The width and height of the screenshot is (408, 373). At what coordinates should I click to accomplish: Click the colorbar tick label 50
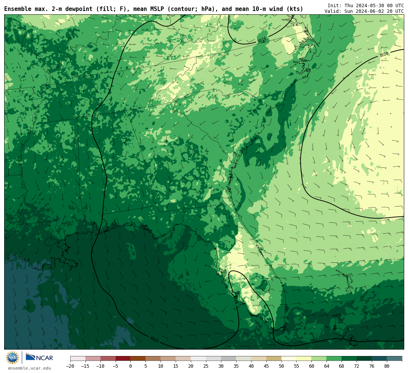[281, 366]
